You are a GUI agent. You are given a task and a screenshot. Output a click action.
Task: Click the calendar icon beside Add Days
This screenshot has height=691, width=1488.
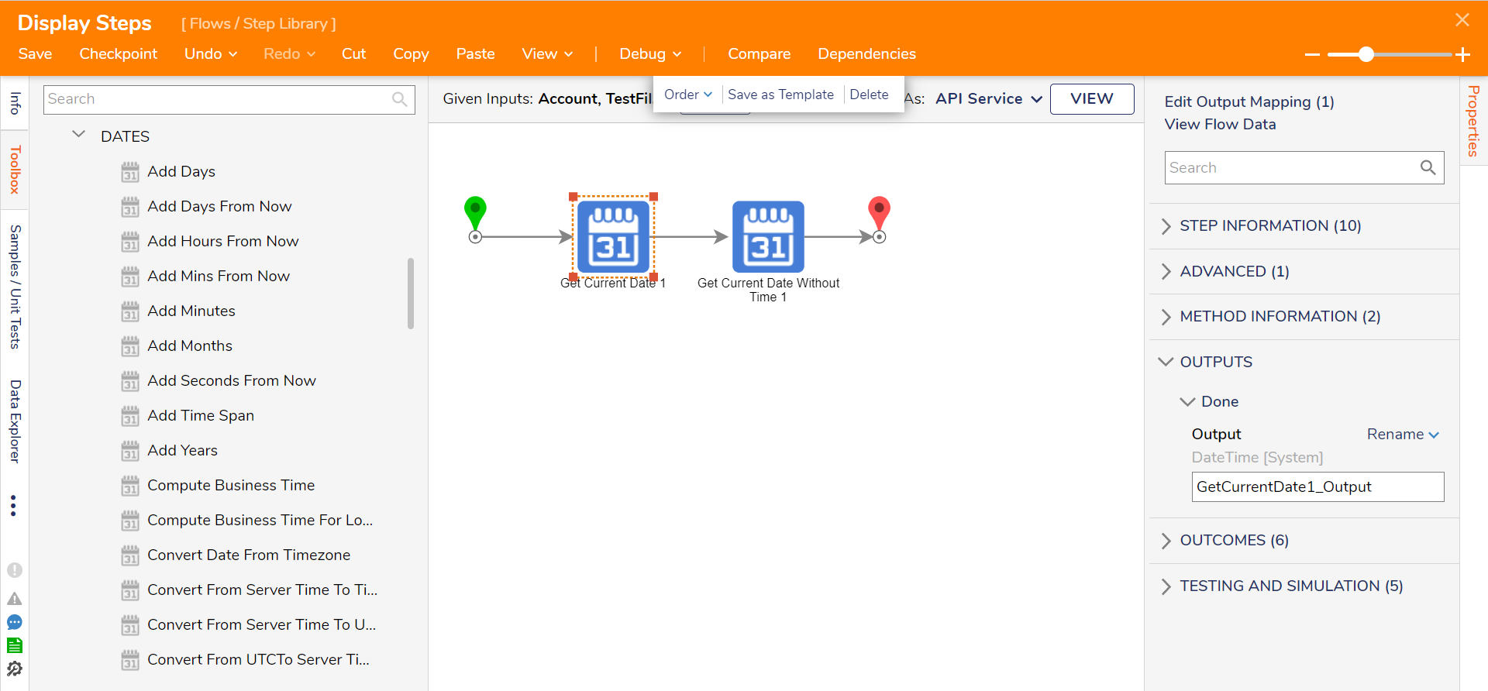coord(130,172)
